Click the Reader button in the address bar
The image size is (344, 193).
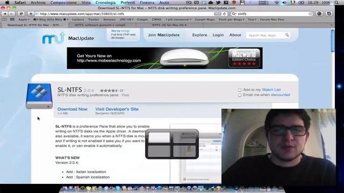(x=217, y=14)
